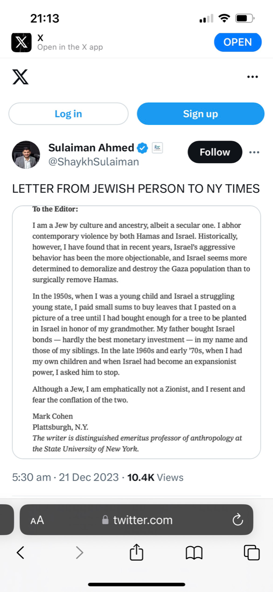Tap the X app icon in the banner
The height and width of the screenshot is (592, 273).
tap(21, 43)
